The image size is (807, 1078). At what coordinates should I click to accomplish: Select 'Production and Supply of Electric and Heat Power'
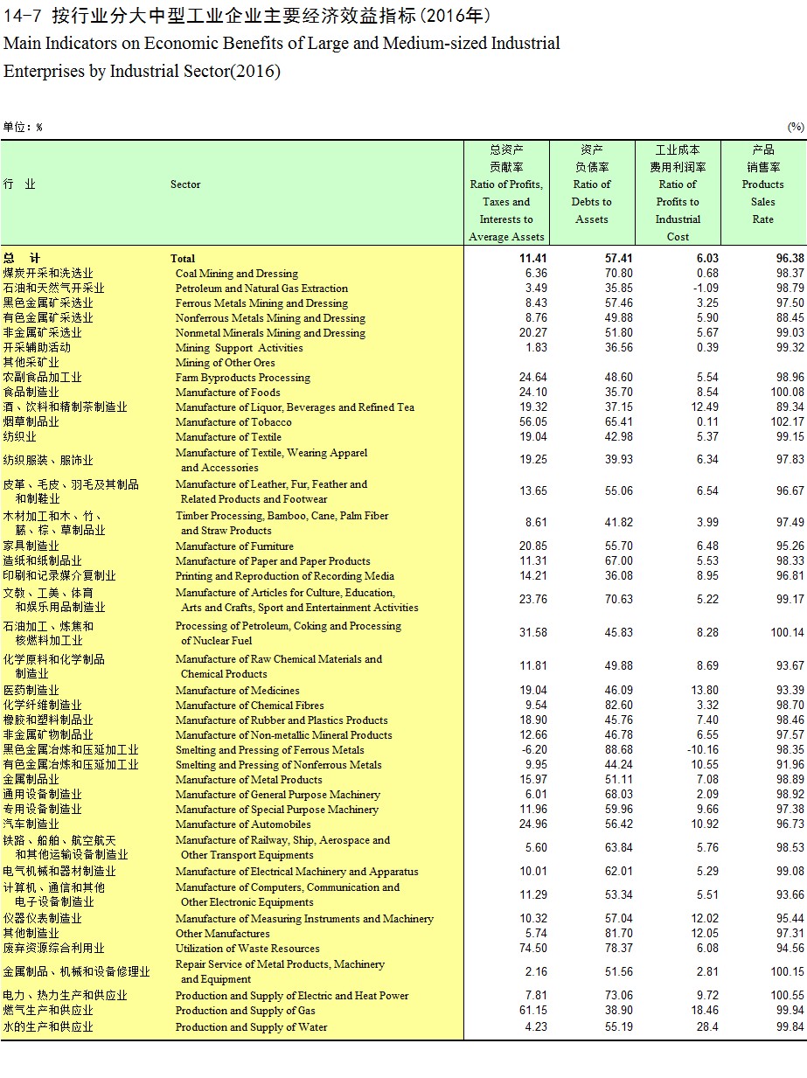point(292,996)
